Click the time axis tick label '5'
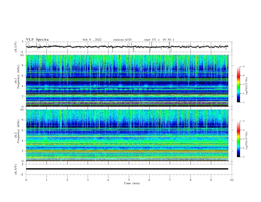The width and height of the screenshot is (261, 202). (x=129, y=180)
